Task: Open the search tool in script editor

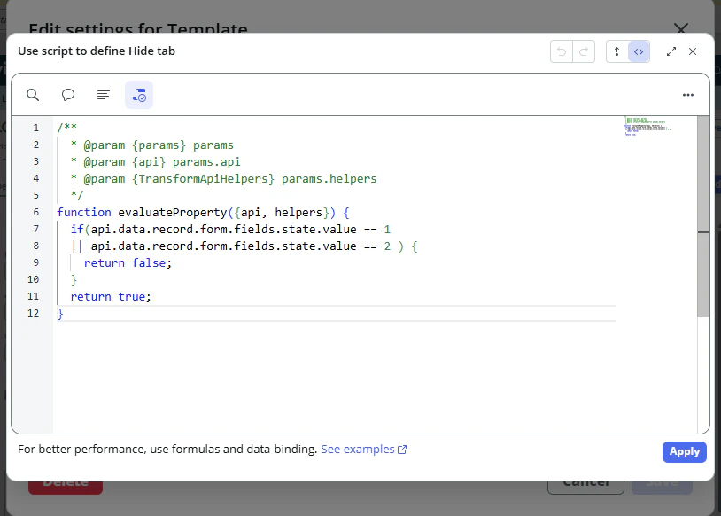Action: 33,95
